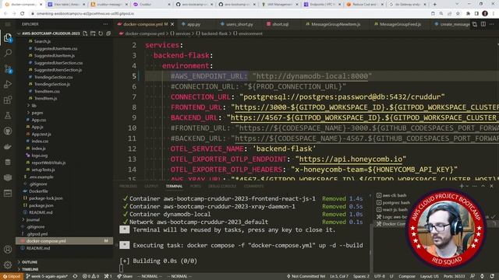Click the Ports: 36533 status item
The width and height of the screenshot is (499, 280).
pyautogui.click(x=454, y=276)
